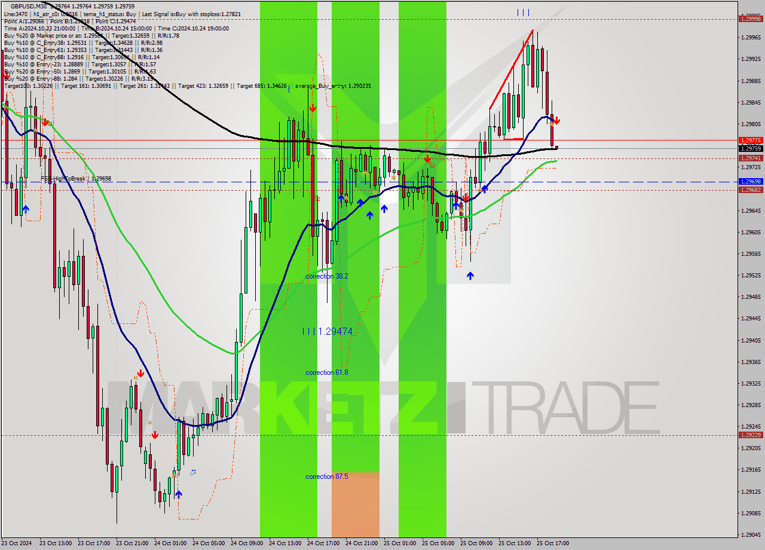Click the blue '1.29474' point C label
Screen dimensions: 765x550
click(x=335, y=331)
